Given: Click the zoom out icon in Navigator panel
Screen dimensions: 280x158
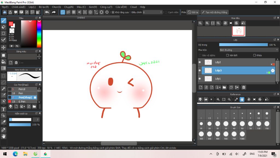Looking at the screenshot, I should tap(218, 23).
